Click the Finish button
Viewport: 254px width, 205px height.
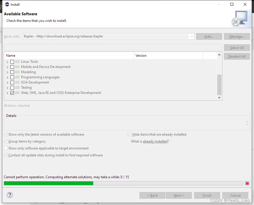[x=207, y=195]
